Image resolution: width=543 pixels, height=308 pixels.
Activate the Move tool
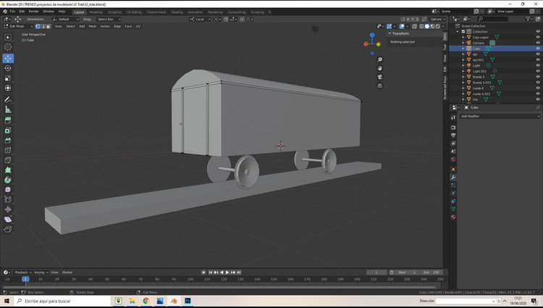point(8,58)
